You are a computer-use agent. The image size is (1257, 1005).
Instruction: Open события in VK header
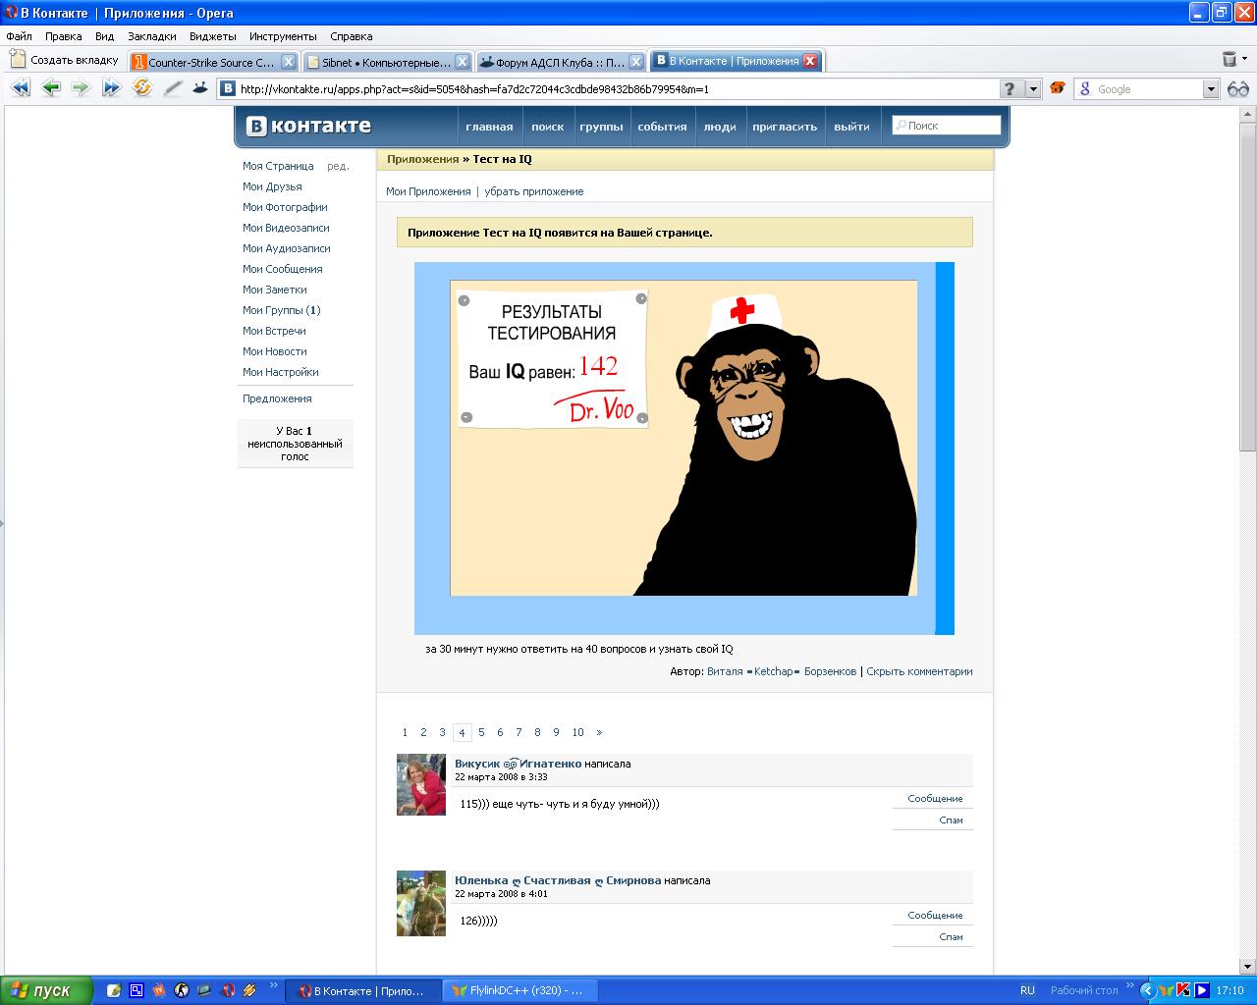coord(662,127)
